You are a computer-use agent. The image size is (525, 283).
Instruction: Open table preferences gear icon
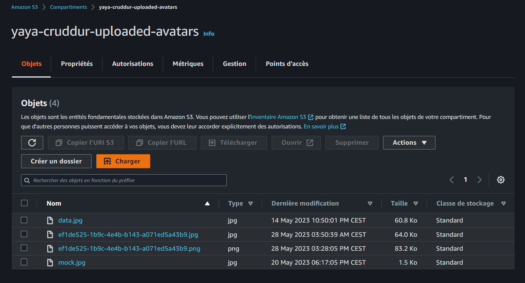coord(500,180)
